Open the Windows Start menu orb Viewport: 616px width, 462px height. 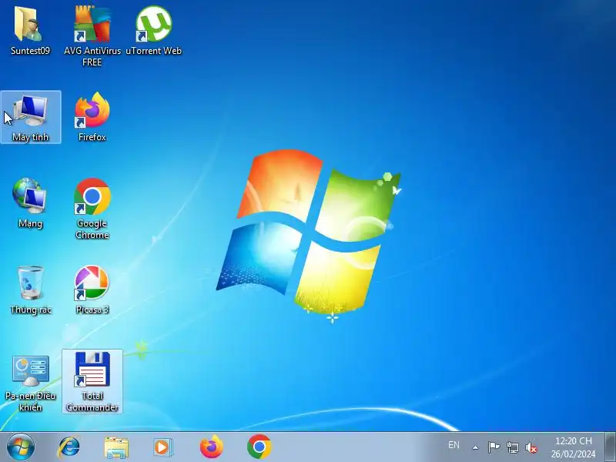point(21,447)
